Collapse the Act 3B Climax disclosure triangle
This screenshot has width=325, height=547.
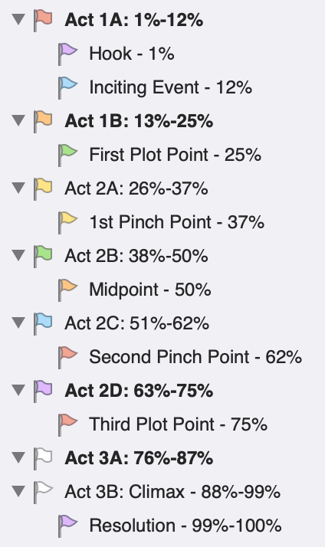pyautogui.click(x=18, y=491)
